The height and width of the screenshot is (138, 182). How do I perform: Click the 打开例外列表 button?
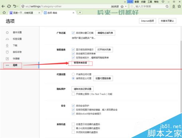pyautogui.click(x=104, y=50)
